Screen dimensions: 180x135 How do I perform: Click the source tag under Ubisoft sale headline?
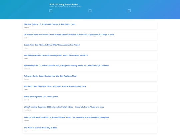point(28,110)
